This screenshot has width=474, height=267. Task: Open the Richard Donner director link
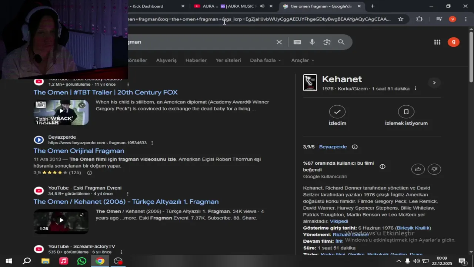tap(351, 235)
